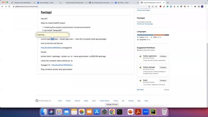The height and width of the screenshot is (117, 208).
Task: Bookmark this page with the star icon
Action: pyautogui.click(x=156, y=6)
